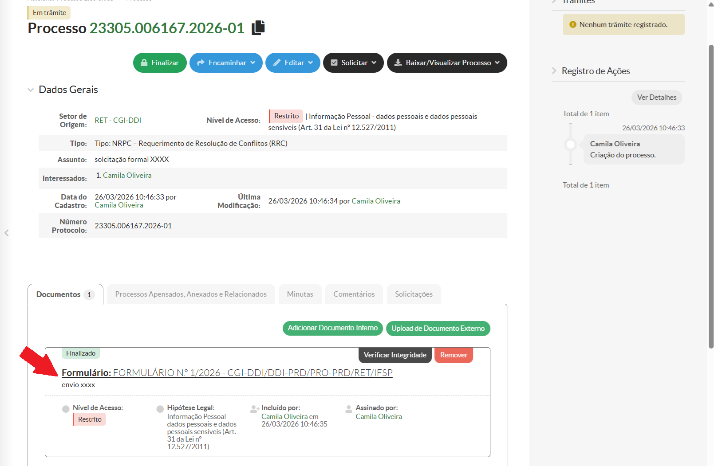Open the RET - CGI-DDI sector link
Image resolution: width=714 pixels, height=466 pixels.
pyautogui.click(x=118, y=121)
